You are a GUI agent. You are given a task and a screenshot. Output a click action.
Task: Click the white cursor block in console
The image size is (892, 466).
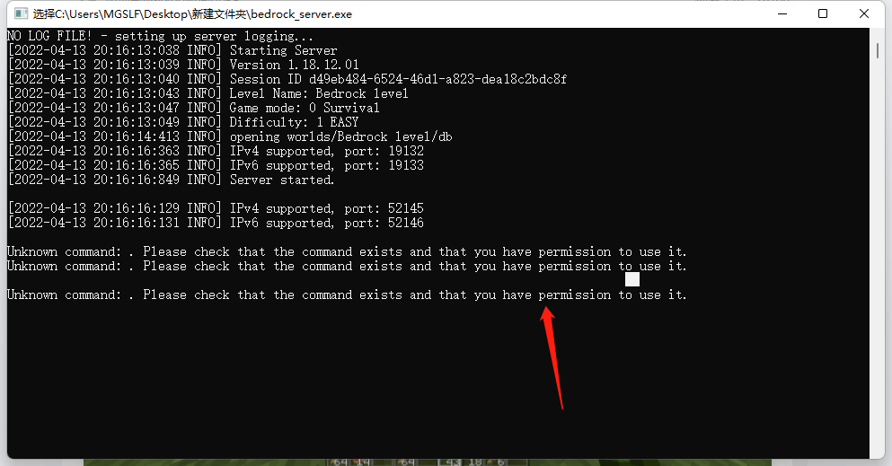[632, 279]
